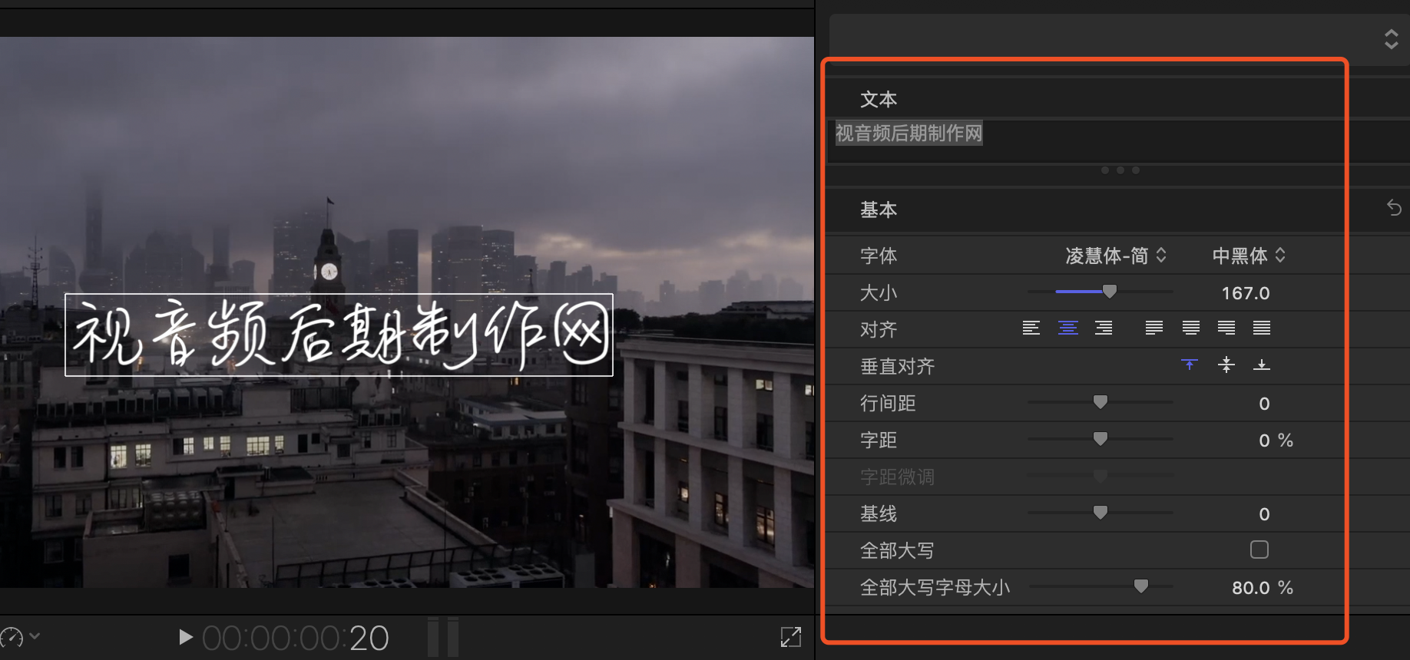Click the text field resize handle dots
Viewport: 1410px width, 660px height.
pos(1120,170)
